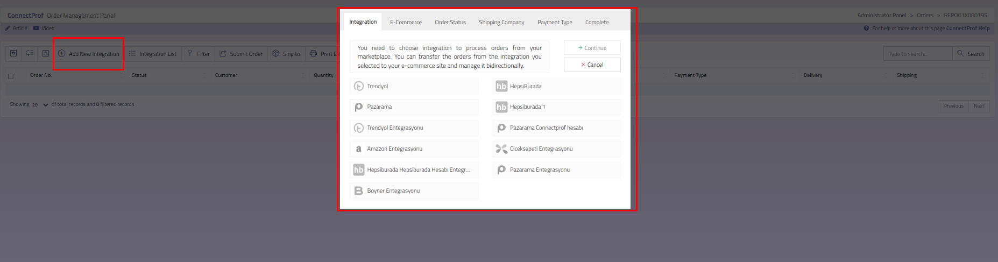Sort the table by Order No. column
Screen dimensions: 998x262
click(41, 75)
